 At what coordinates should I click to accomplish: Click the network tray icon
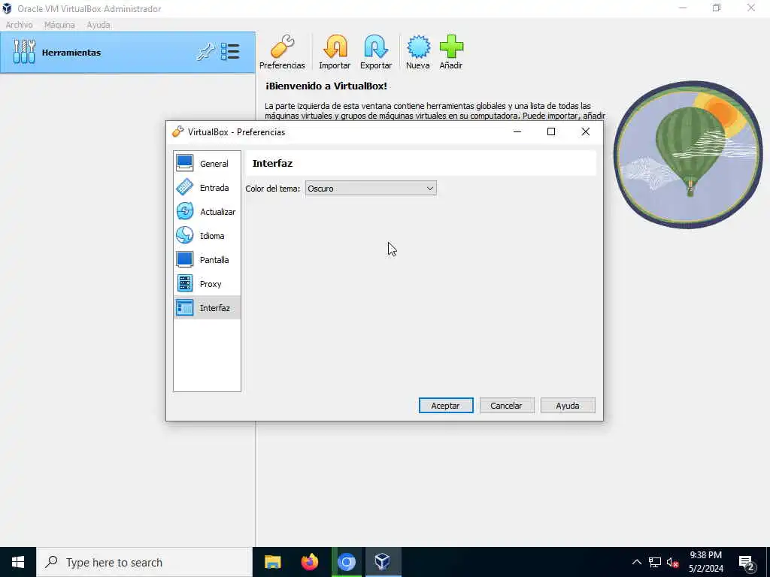655,562
